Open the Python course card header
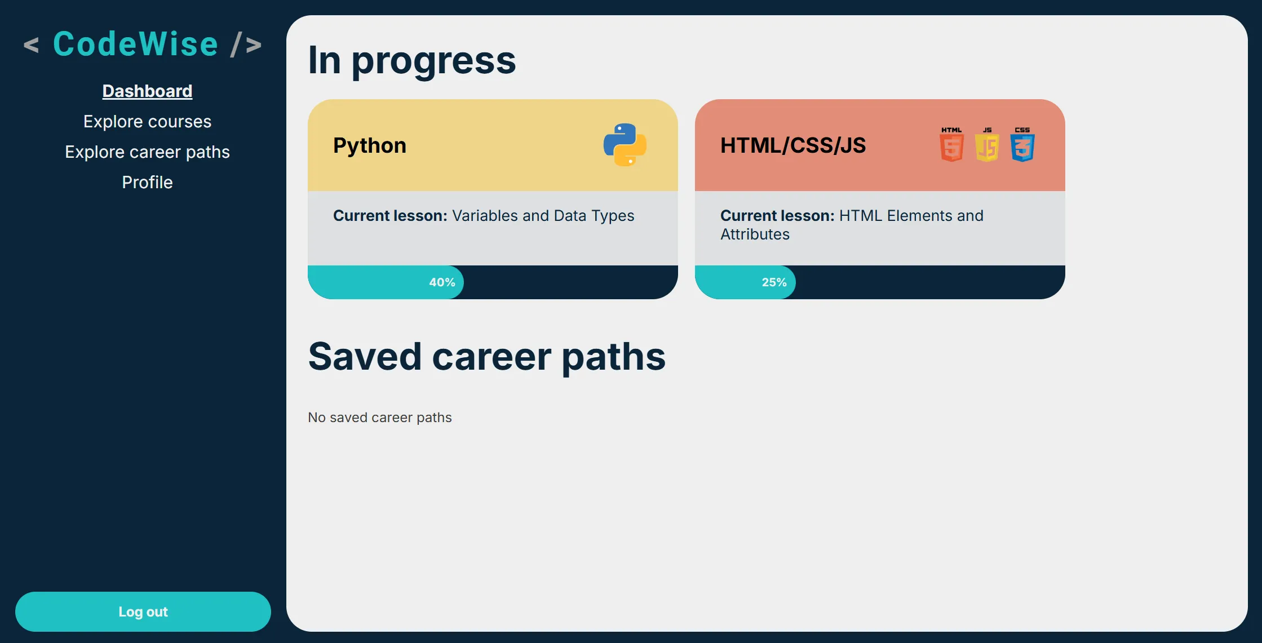This screenshot has width=1262, height=643. pos(493,145)
